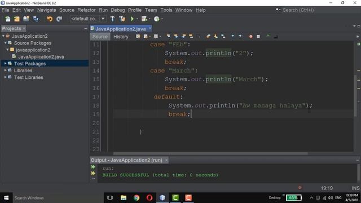The image size is (361, 203).
Task: Click the editor vertical scrollbar
Action: (355, 95)
